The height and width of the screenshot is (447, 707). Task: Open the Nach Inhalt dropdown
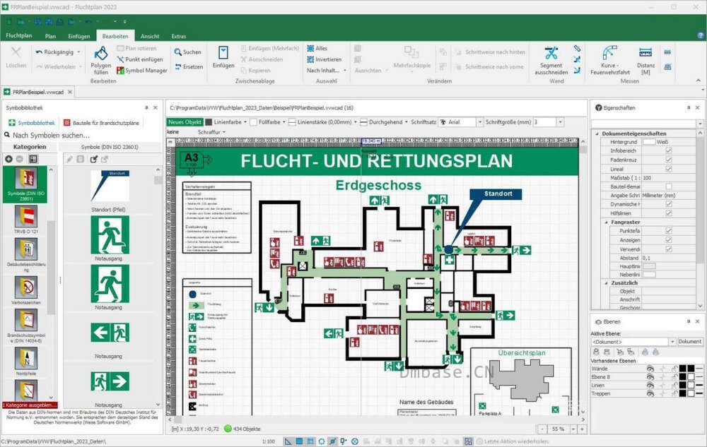pos(327,70)
